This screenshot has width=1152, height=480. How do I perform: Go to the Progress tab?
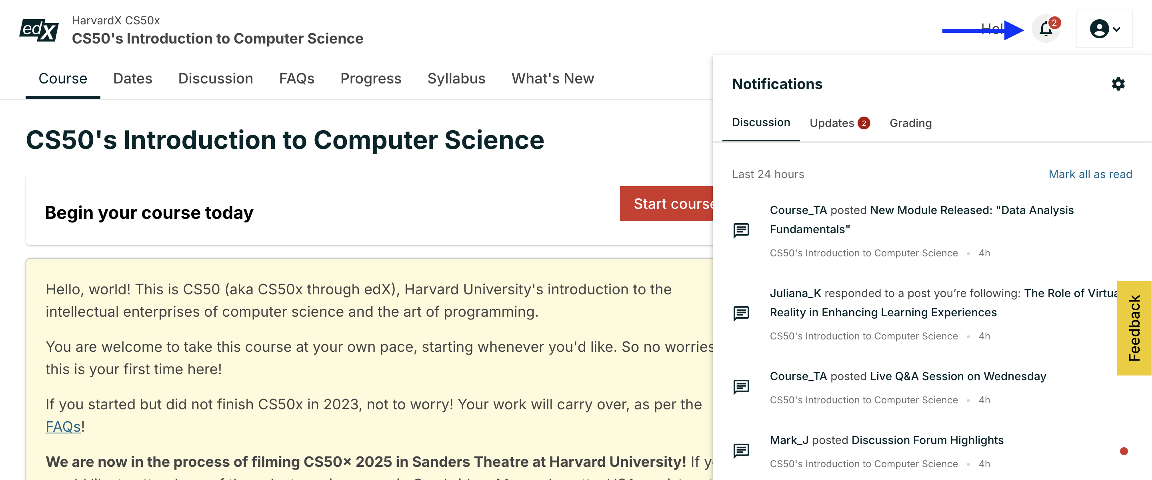pos(370,79)
